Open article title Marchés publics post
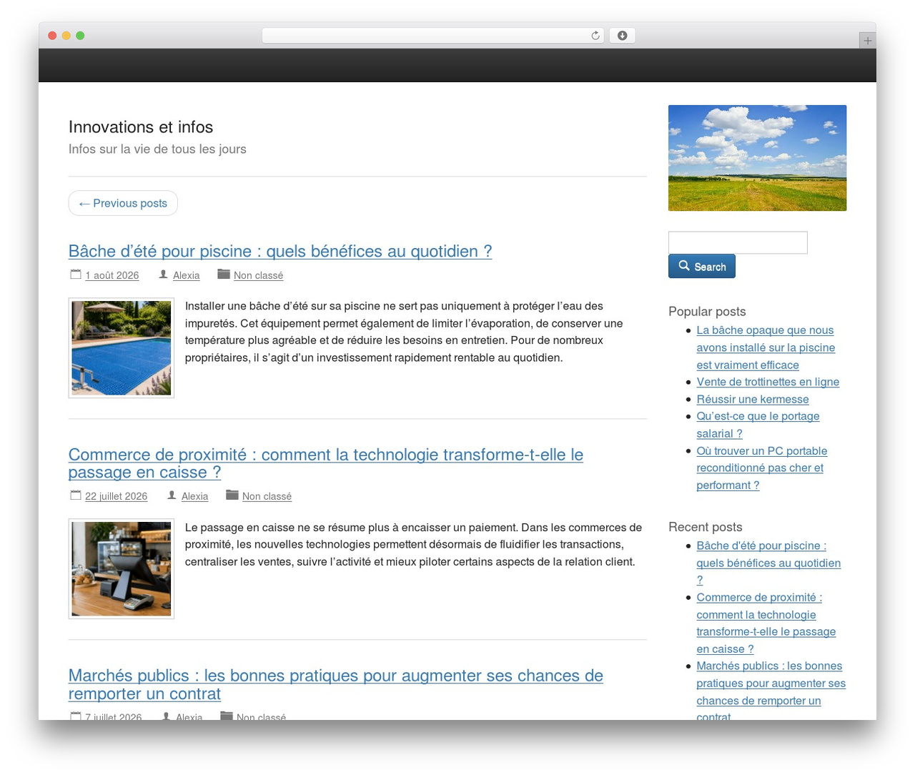 click(x=336, y=684)
